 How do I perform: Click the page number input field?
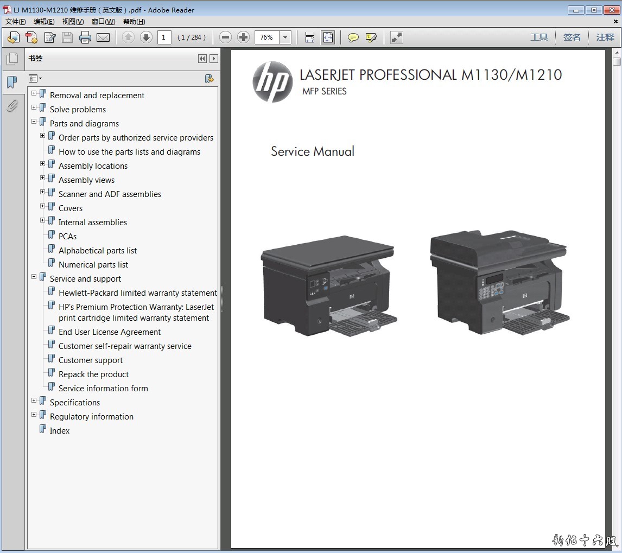(x=164, y=37)
